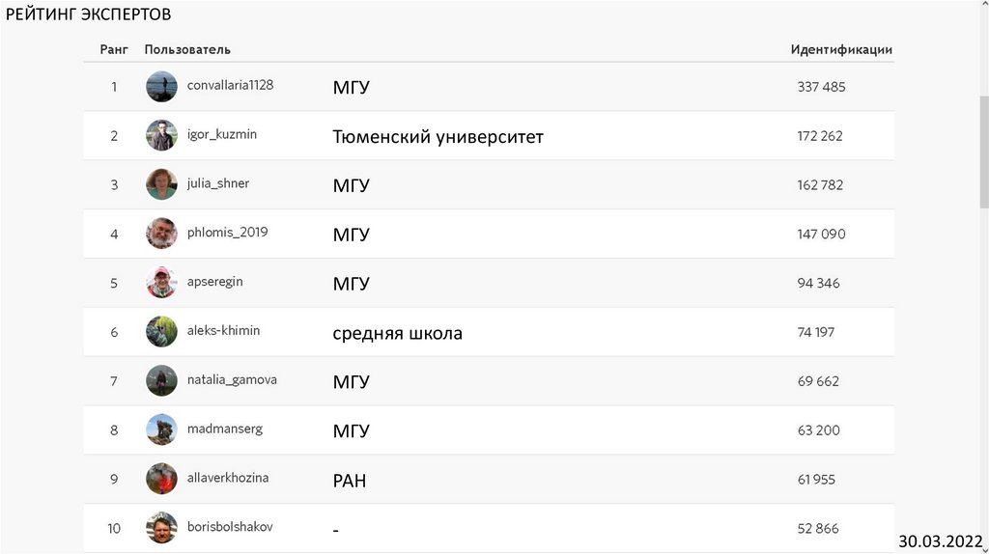Screen dimensions: 989x554
Task: Click natalia_gamova's profile avatar
Action: pyautogui.click(x=161, y=381)
